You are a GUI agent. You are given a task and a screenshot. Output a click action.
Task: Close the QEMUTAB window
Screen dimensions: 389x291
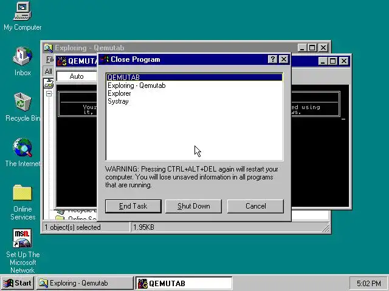click(x=344, y=61)
